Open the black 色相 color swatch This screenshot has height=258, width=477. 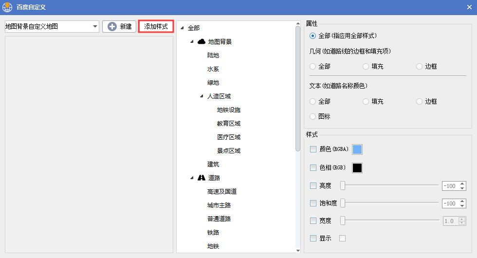[357, 167]
